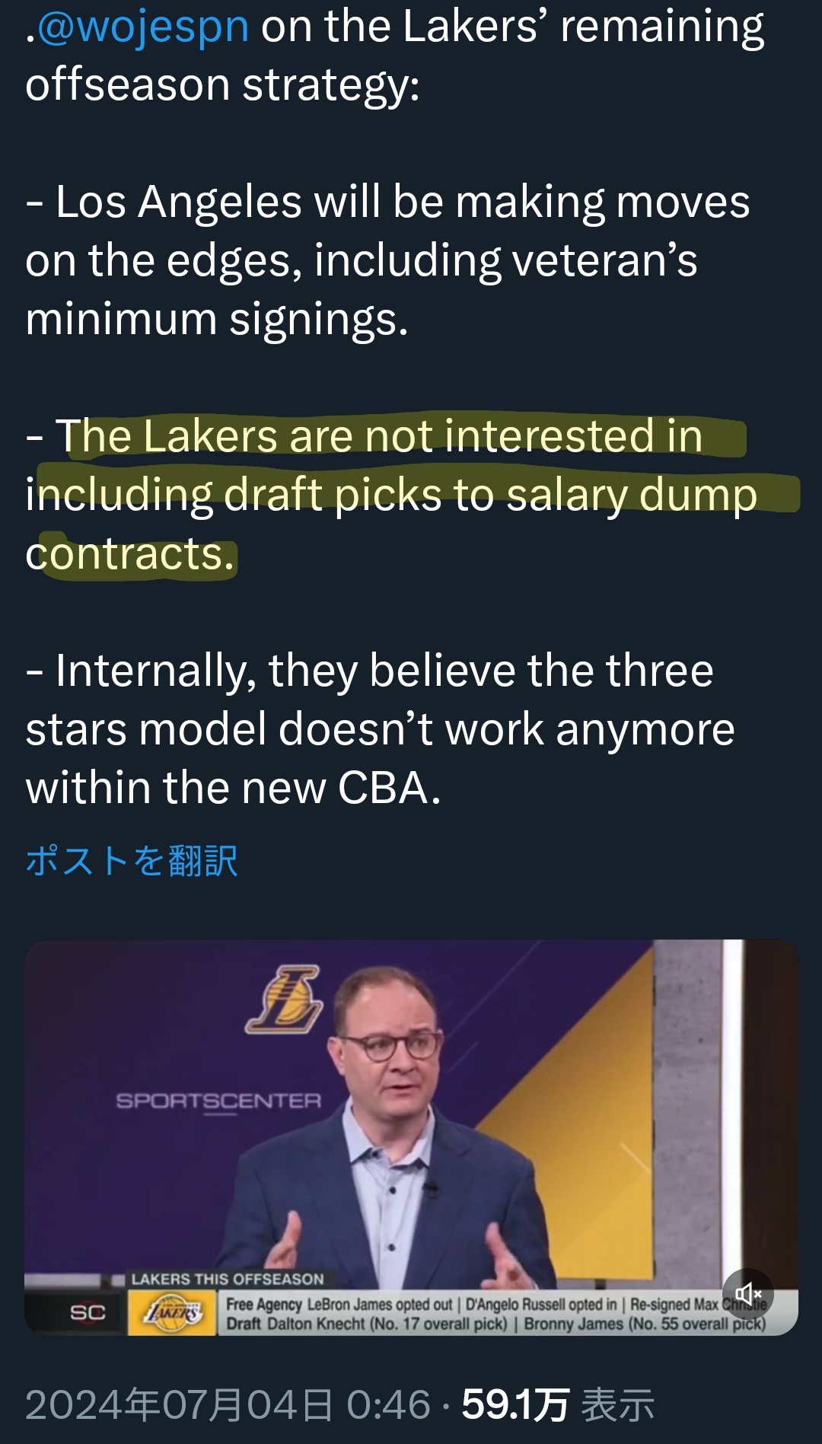Open the 2024年07月04日 0:46 timestamp
The height and width of the screenshot is (1444, 822).
pos(228,1404)
